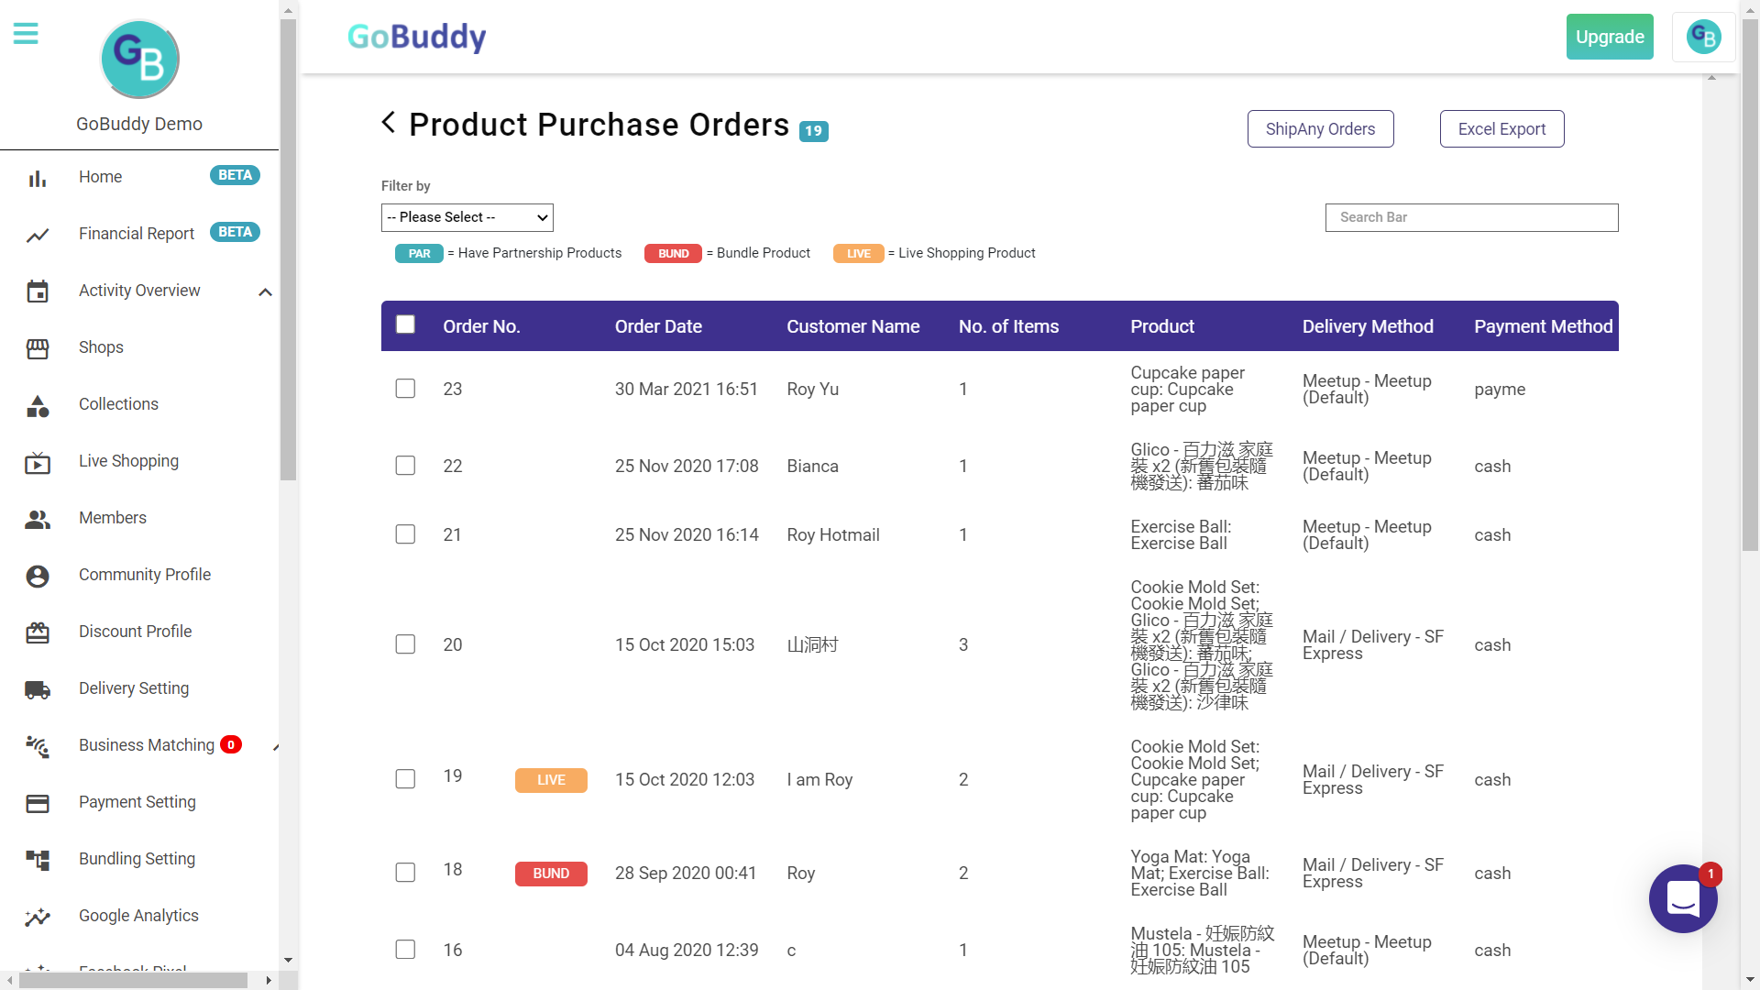Open the chat support bubble

1682,898
